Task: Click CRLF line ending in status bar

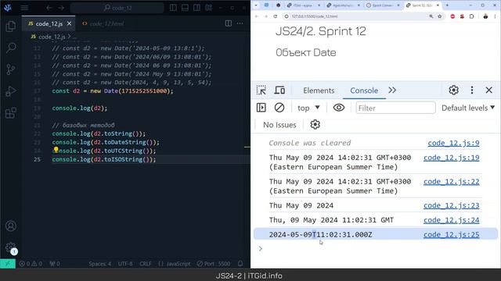Action: click(x=146, y=264)
